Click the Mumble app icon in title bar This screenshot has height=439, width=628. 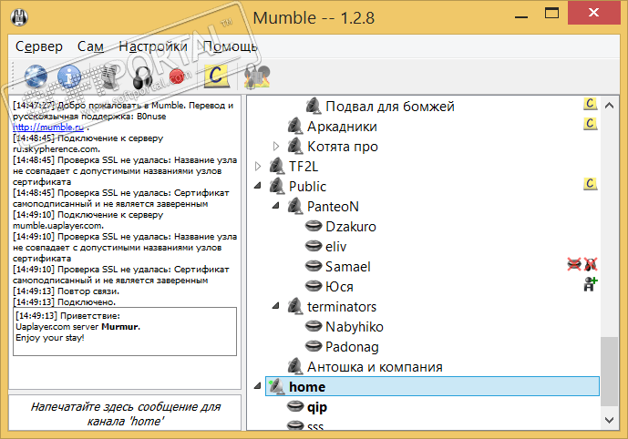pyautogui.click(x=19, y=17)
